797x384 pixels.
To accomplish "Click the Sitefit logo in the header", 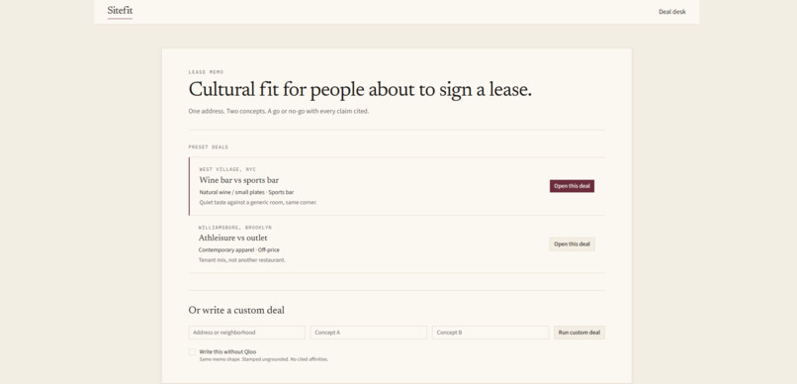I will tap(120, 10).
